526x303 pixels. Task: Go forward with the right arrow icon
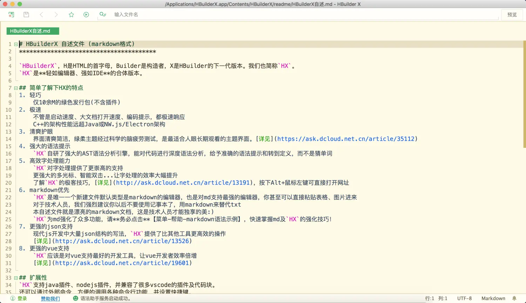pos(56,14)
